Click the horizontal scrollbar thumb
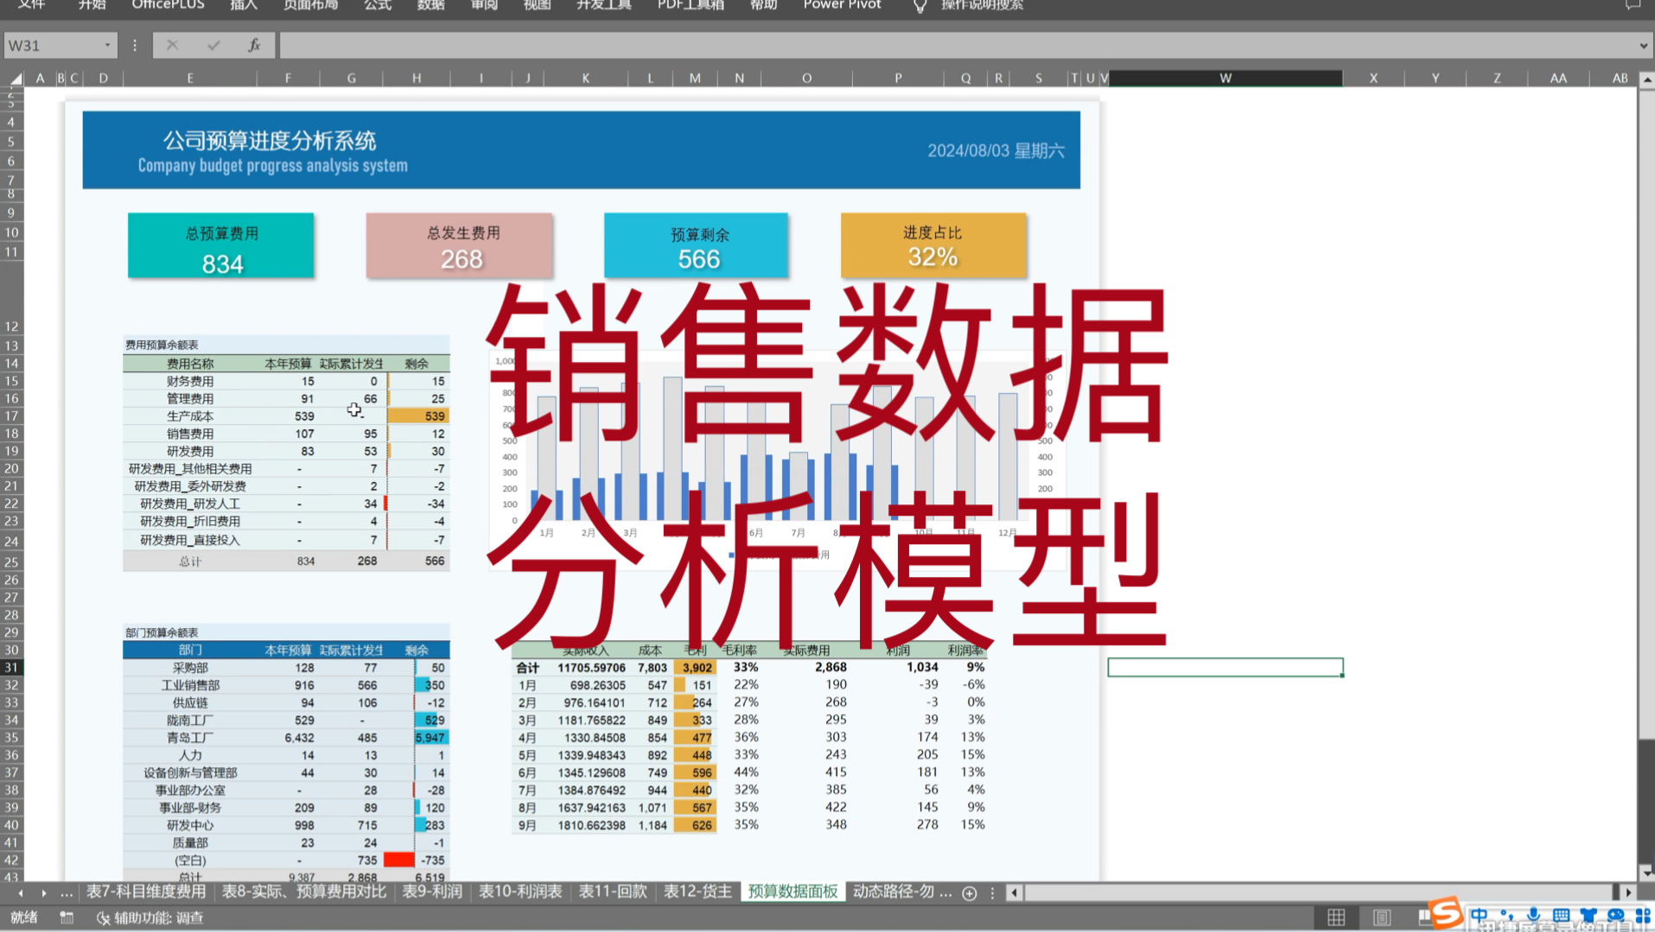1655x932 pixels. pos(1319,893)
